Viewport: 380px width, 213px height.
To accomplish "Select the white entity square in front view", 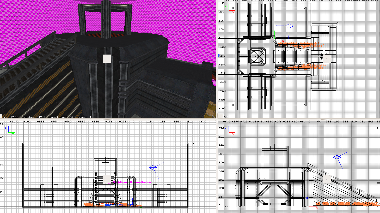I will click(326, 179).
